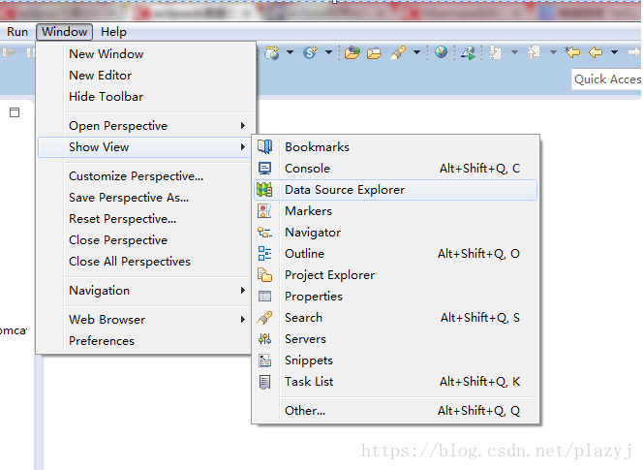Open dropdown next to Previous Annotation icon
Screen dimensions: 643x470
[x=553, y=52]
